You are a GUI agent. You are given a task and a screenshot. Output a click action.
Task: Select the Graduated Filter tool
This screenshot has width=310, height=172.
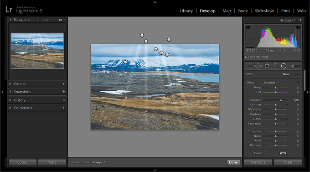point(275,66)
